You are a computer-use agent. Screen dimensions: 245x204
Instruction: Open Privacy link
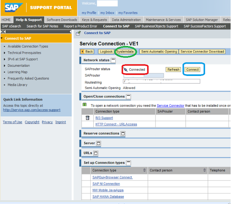click(47, 122)
